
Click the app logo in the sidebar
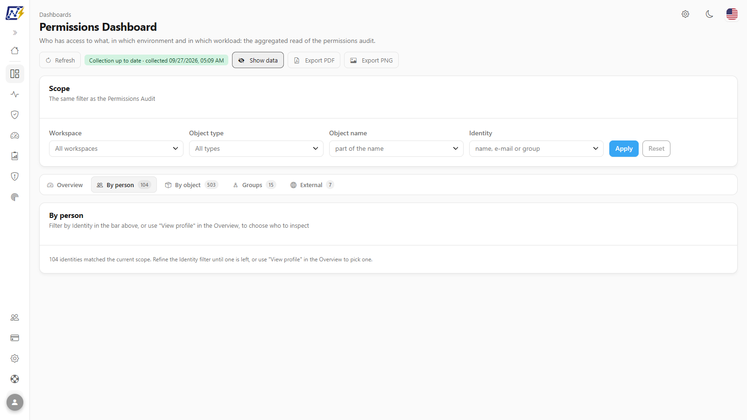point(15,13)
